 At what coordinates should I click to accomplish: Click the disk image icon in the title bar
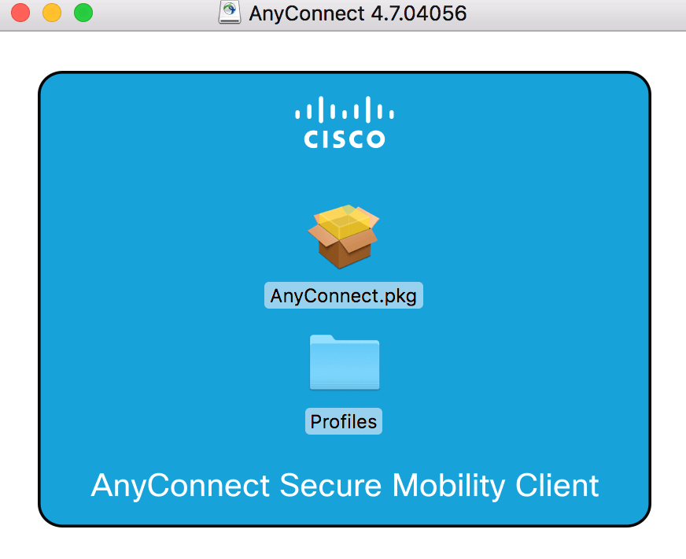click(231, 13)
